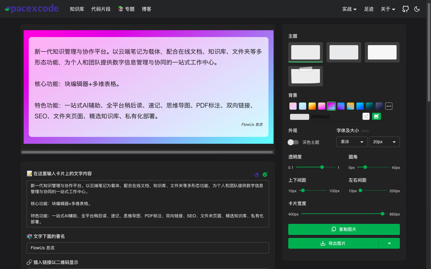
Task: Click the FlowUs 息流 signature input field
Action: (148, 248)
